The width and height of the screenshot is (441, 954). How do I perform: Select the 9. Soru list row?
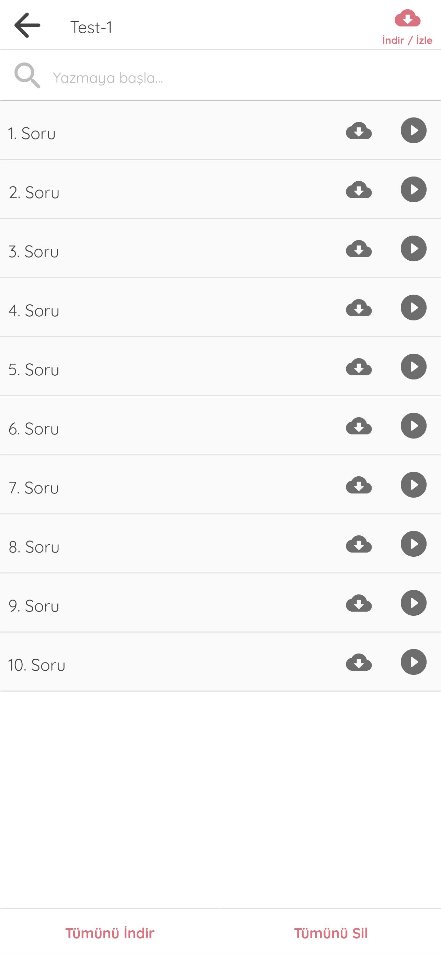pyautogui.click(x=148, y=606)
